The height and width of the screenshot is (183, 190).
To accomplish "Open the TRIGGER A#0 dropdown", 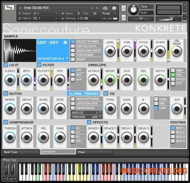I will [87, 117].
